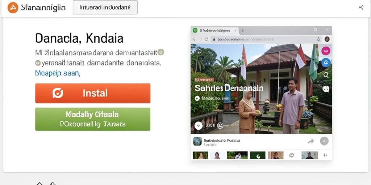The height and width of the screenshot is (185, 371).
Task: Reload the page in preview browser
Action: tap(206, 39)
